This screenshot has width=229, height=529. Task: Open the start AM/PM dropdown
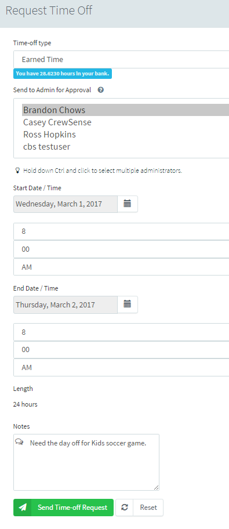pos(121,267)
